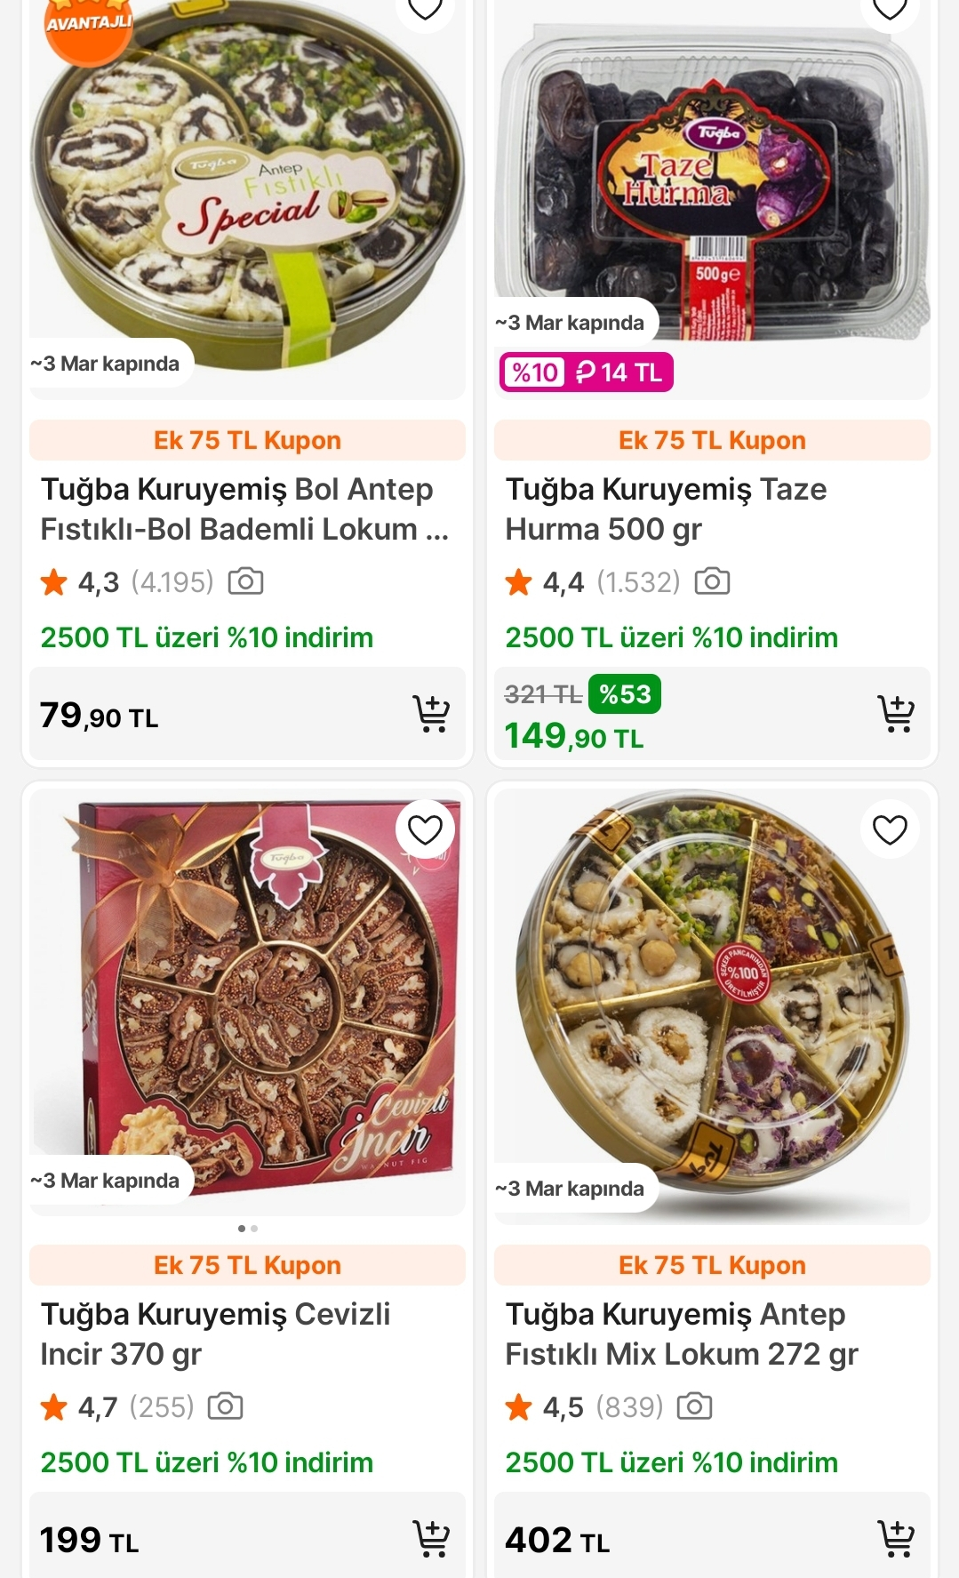The image size is (959, 1578).
Task: Open photo reviews for Mix Lokum 272 gr
Action: [x=694, y=1407]
